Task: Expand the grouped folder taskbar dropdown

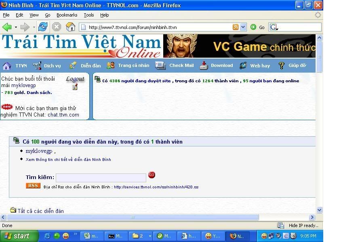Action: 150,236
